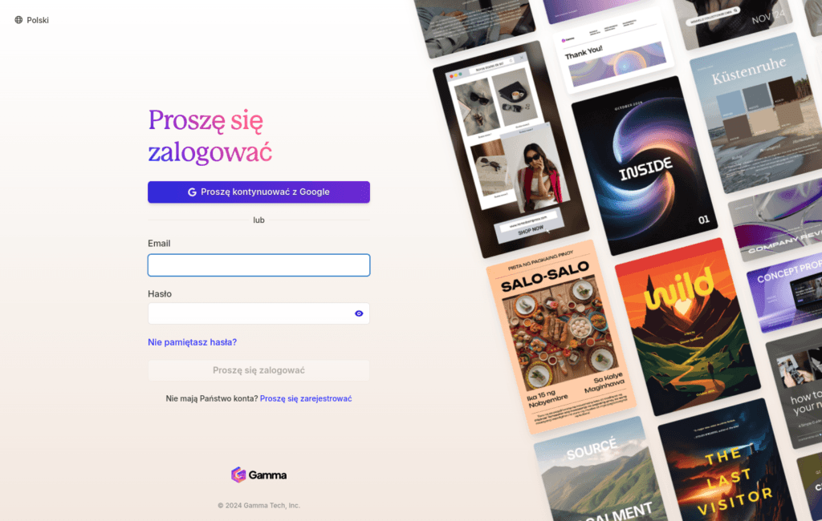Focus the Email input field

(x=258, y=265)
